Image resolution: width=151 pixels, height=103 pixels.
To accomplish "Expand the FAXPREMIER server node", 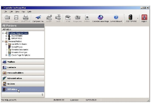I will [6, 36].
